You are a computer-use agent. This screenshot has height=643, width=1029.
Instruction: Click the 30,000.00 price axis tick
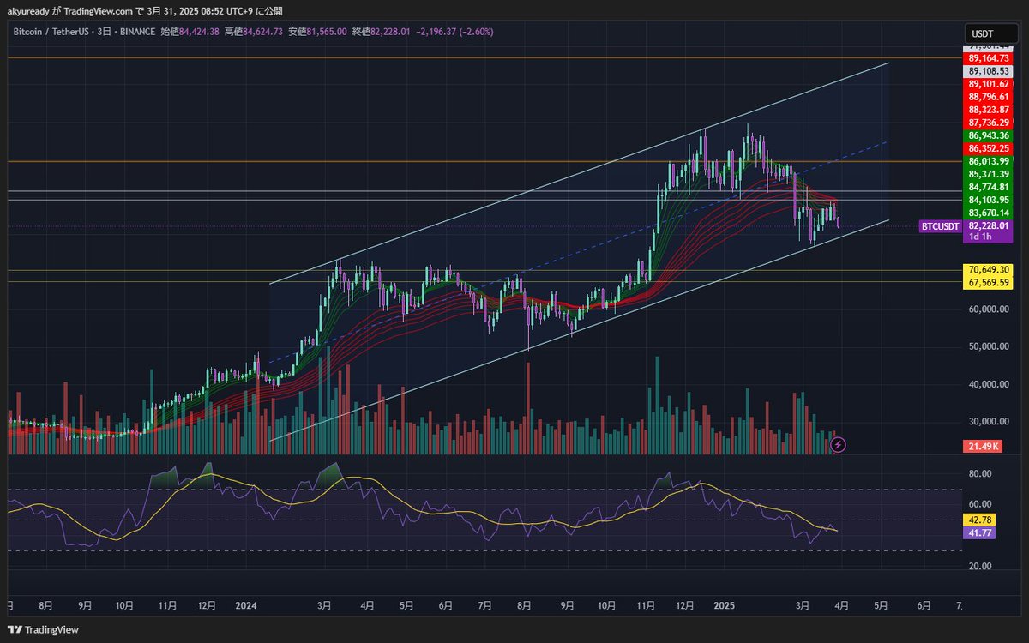[x=987, y=422]
